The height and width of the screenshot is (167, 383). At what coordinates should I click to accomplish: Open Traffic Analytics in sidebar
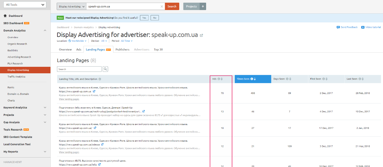(17, 77)
